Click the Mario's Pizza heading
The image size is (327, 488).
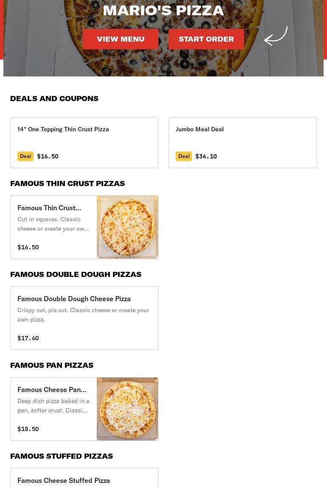pyautogui.click(x=163, y=10)
